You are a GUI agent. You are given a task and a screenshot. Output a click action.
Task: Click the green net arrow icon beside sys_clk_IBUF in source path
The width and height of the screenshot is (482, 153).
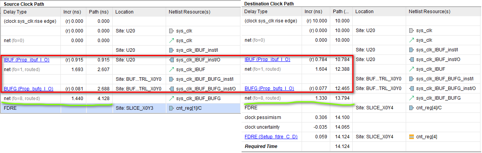coord(172,70)
